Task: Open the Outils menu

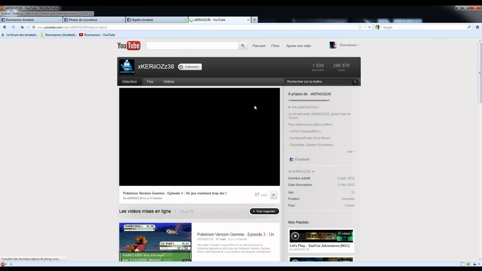Action: [84, 14]
